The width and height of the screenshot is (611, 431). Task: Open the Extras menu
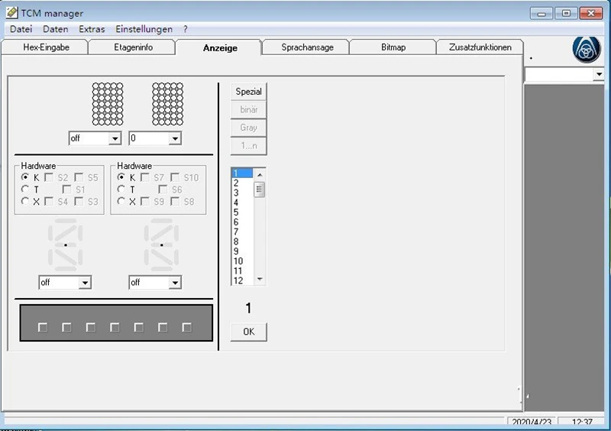point(92,29)
